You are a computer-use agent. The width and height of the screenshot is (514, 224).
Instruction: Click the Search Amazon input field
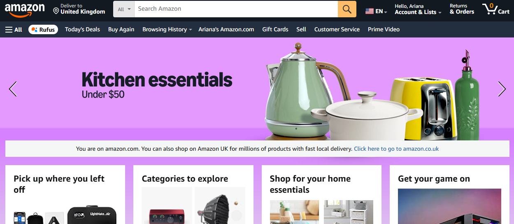click(236, 9)
